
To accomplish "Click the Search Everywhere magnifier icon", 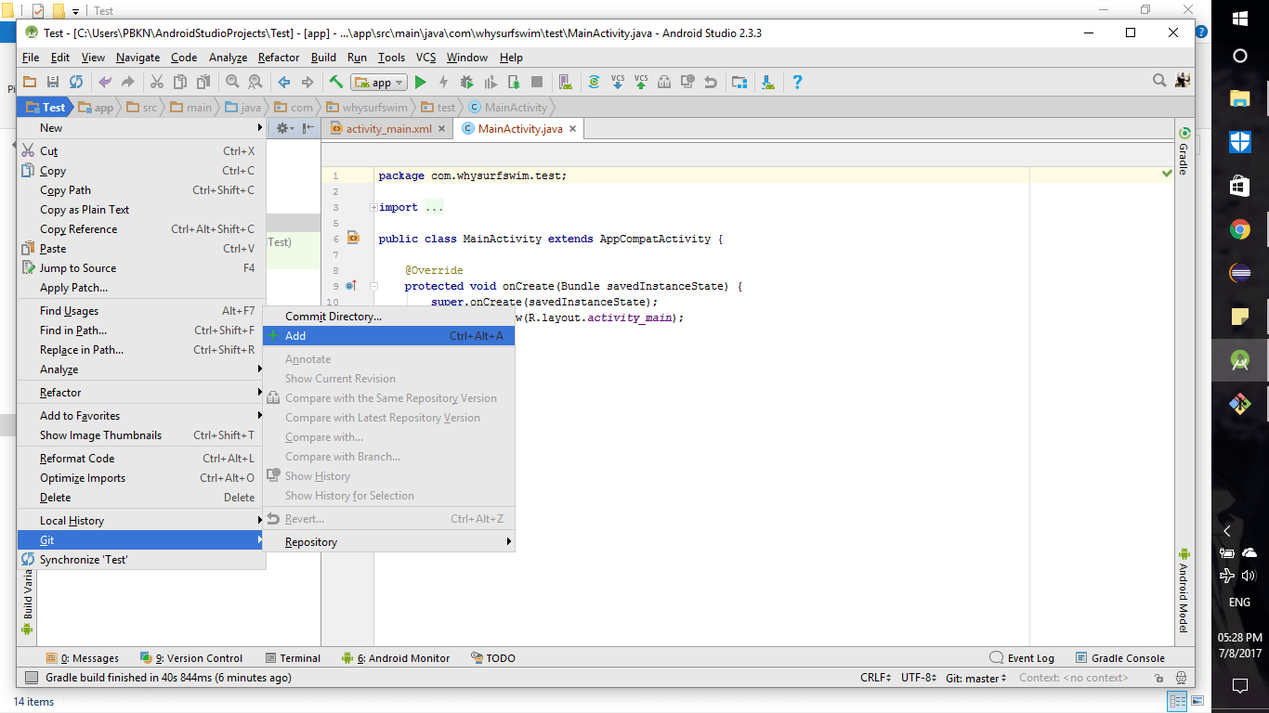I will tap(1159, 82).
